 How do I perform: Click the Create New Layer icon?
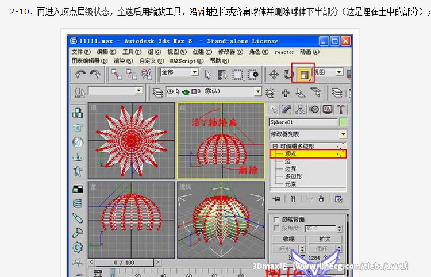pyautogui.click(x=270, y=93)
